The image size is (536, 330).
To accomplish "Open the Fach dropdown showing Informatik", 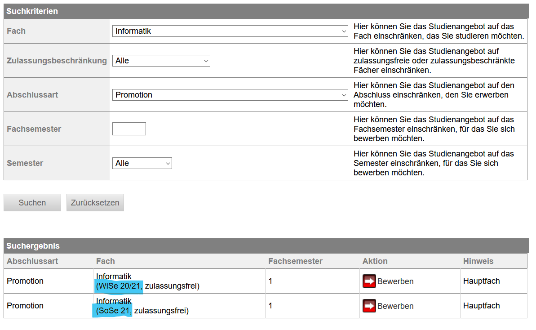I will click(230, 31).
